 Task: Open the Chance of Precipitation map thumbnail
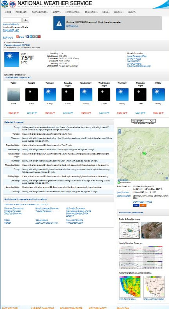tap(154, 286)
